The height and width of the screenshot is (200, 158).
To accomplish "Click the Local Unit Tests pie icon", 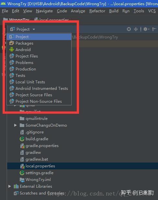I will [12, 82].
